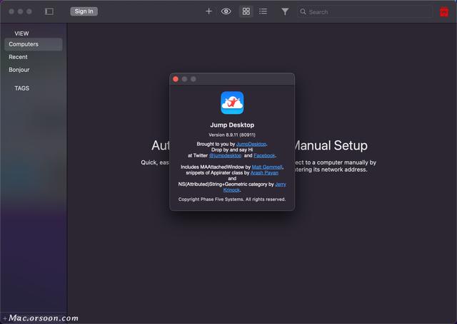Viewport: 457px width, 324px height.
Task: Switch to grid view
Action: [246, 11]
